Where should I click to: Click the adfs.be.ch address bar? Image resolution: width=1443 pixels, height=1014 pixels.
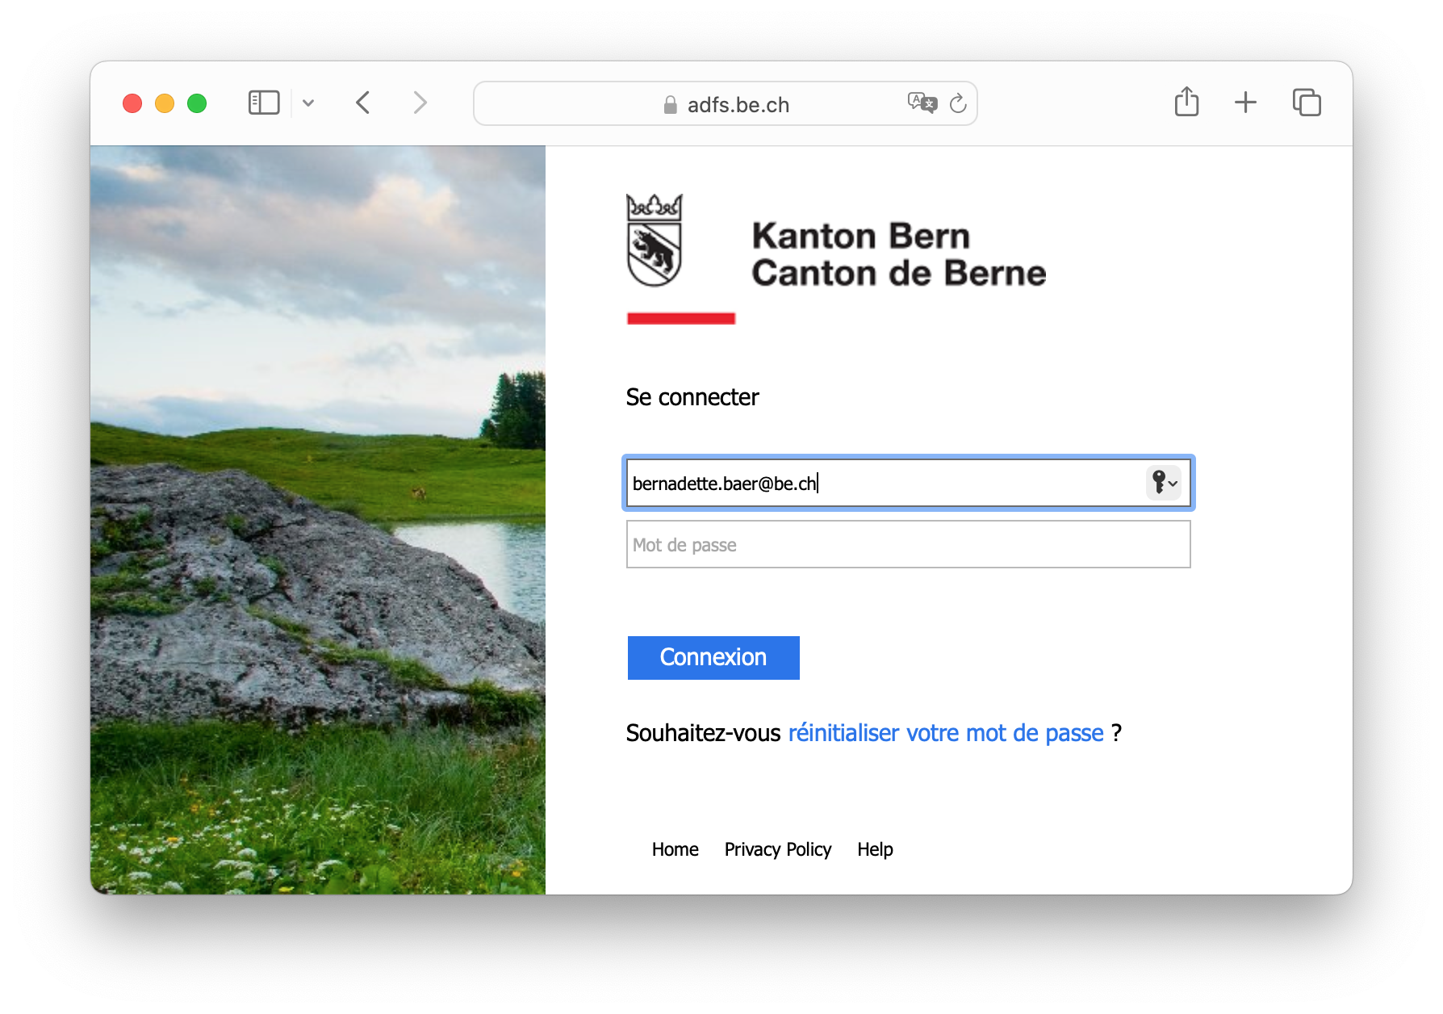[x=726, y=104]
